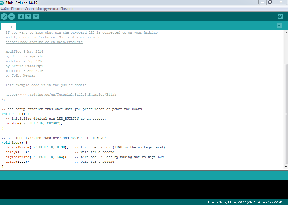
Task: Click 'digitalWrite(LED_BUILTIN, LOW);' code text
Action: pos(36,157)
